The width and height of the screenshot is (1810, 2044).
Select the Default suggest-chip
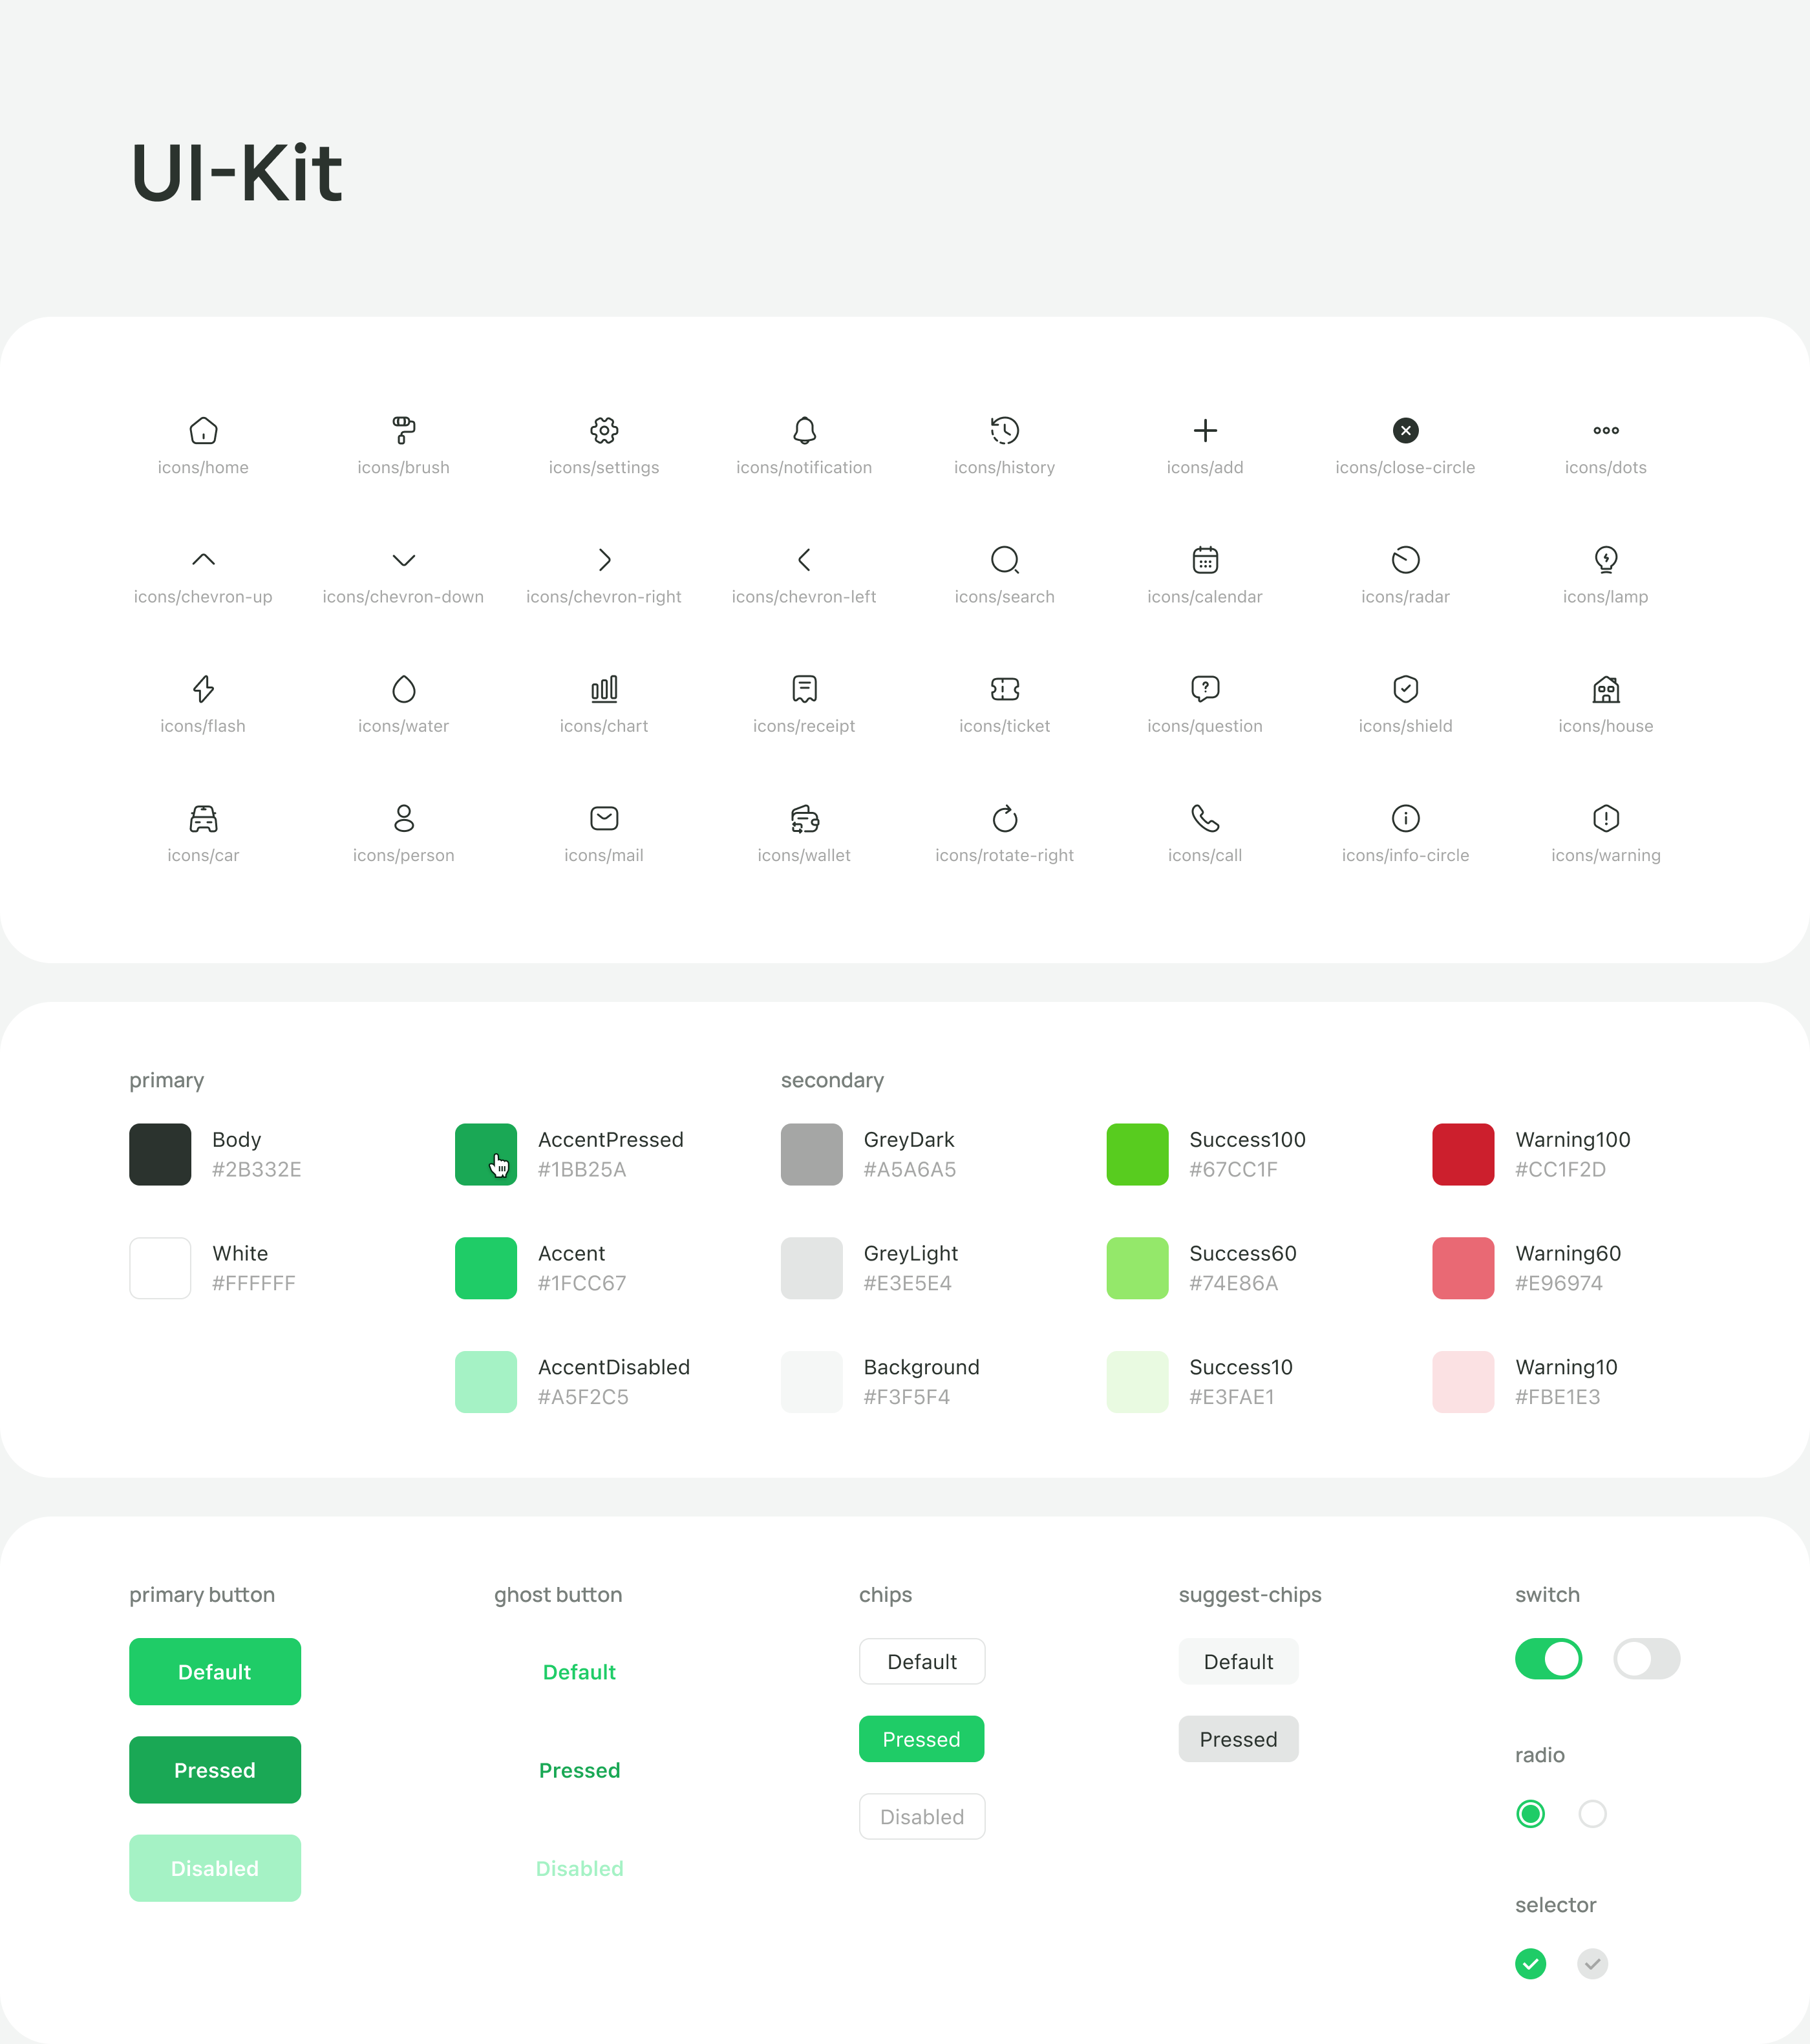1238,1661
